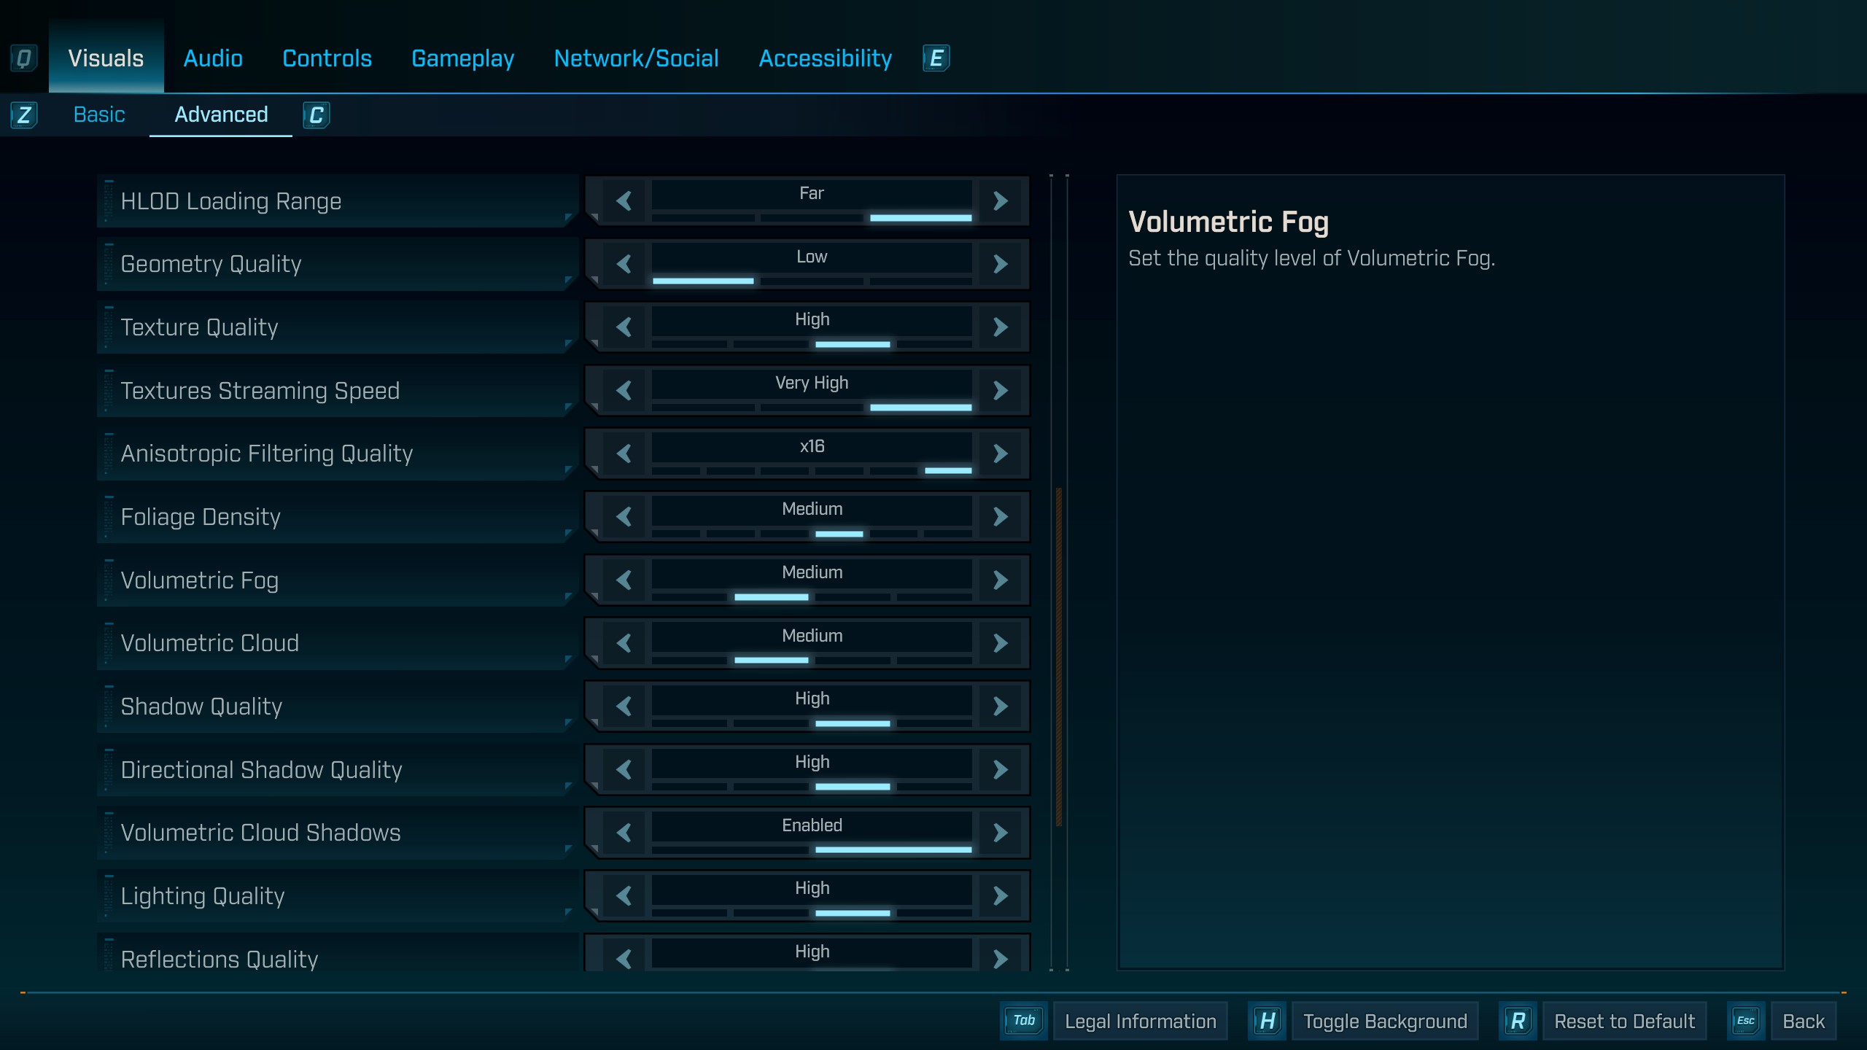Screen dimensions: 1867x1050
Task: Raise Volumetric Fog quality with the right arrow
Action: coord(1001,580)
